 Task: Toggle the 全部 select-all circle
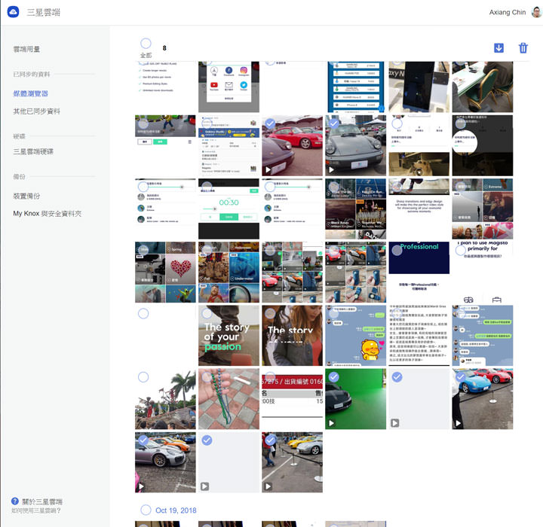pos(146,44)
